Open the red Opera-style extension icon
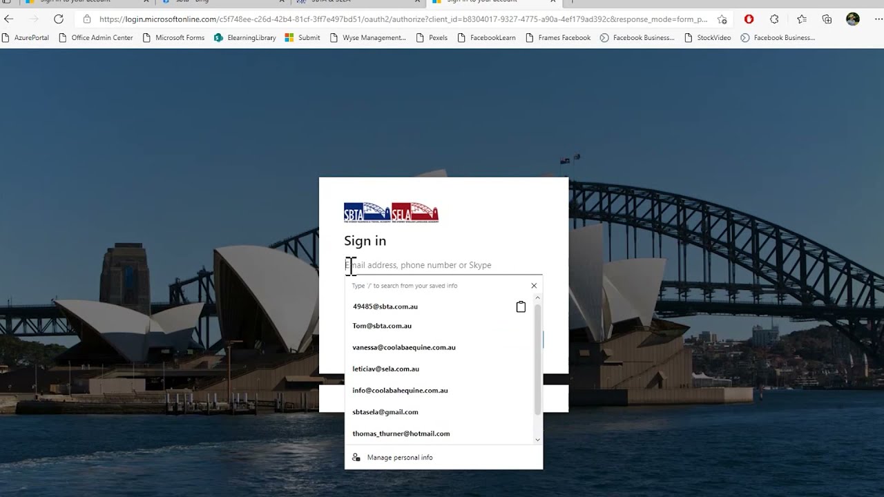The height and width of the screenshot is (497, 884). (749, 19)
